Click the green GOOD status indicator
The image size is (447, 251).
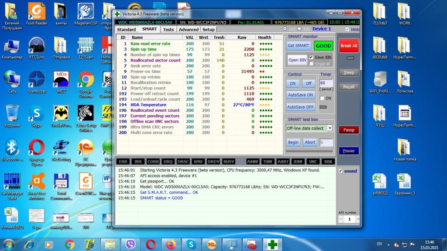pos(323,46)
